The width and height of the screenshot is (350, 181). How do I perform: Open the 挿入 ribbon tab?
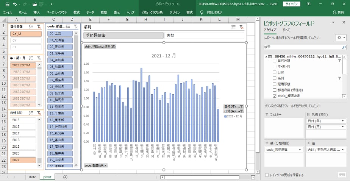pos(36,12)
